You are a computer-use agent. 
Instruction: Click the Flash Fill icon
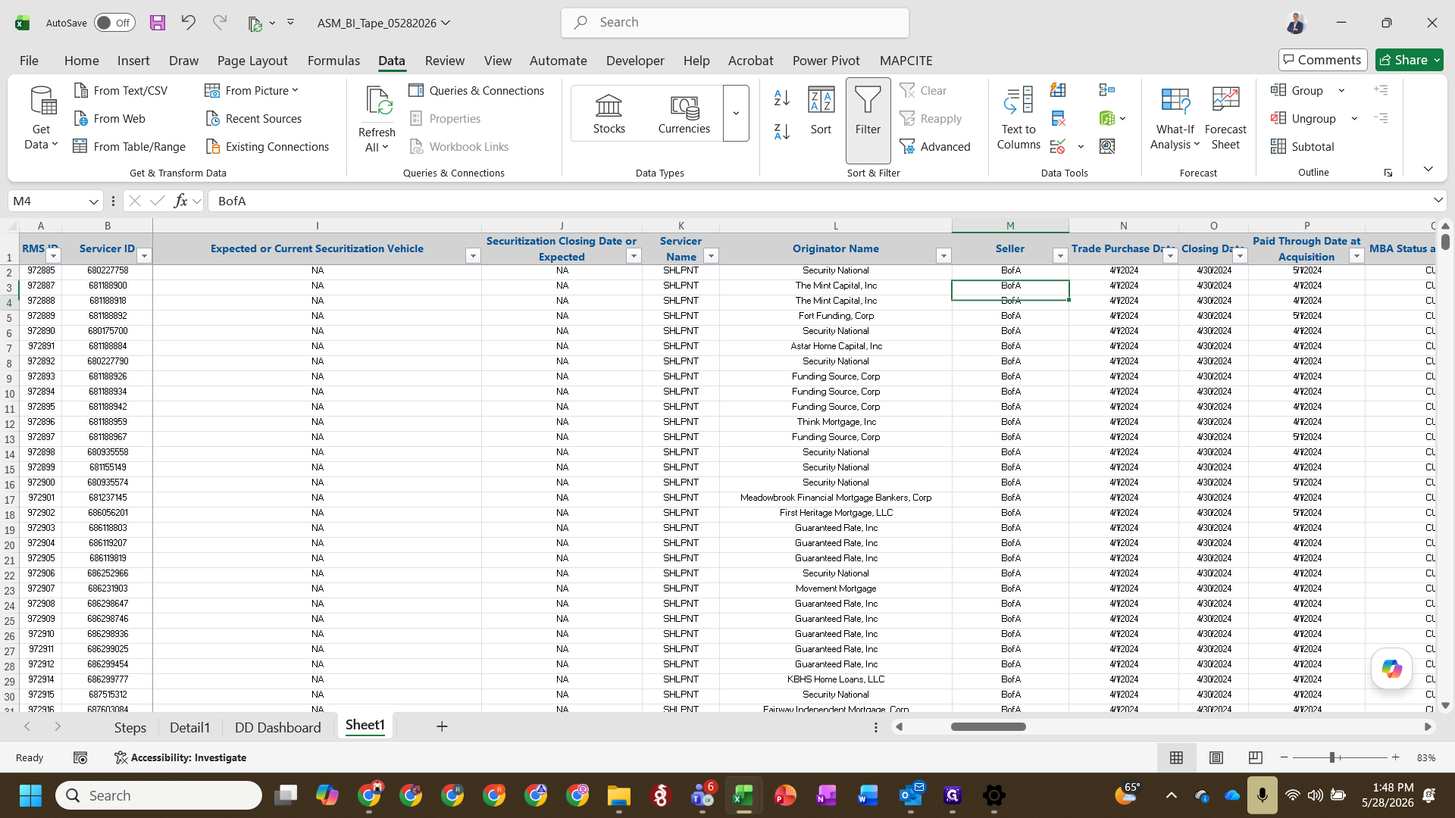click(1058, 90)
